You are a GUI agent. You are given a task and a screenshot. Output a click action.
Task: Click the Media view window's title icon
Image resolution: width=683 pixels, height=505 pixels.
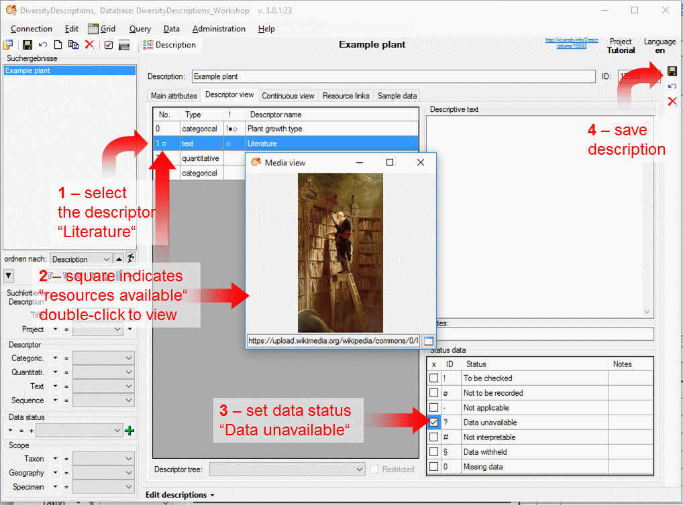pyautogui.click(x=256, y=162)
